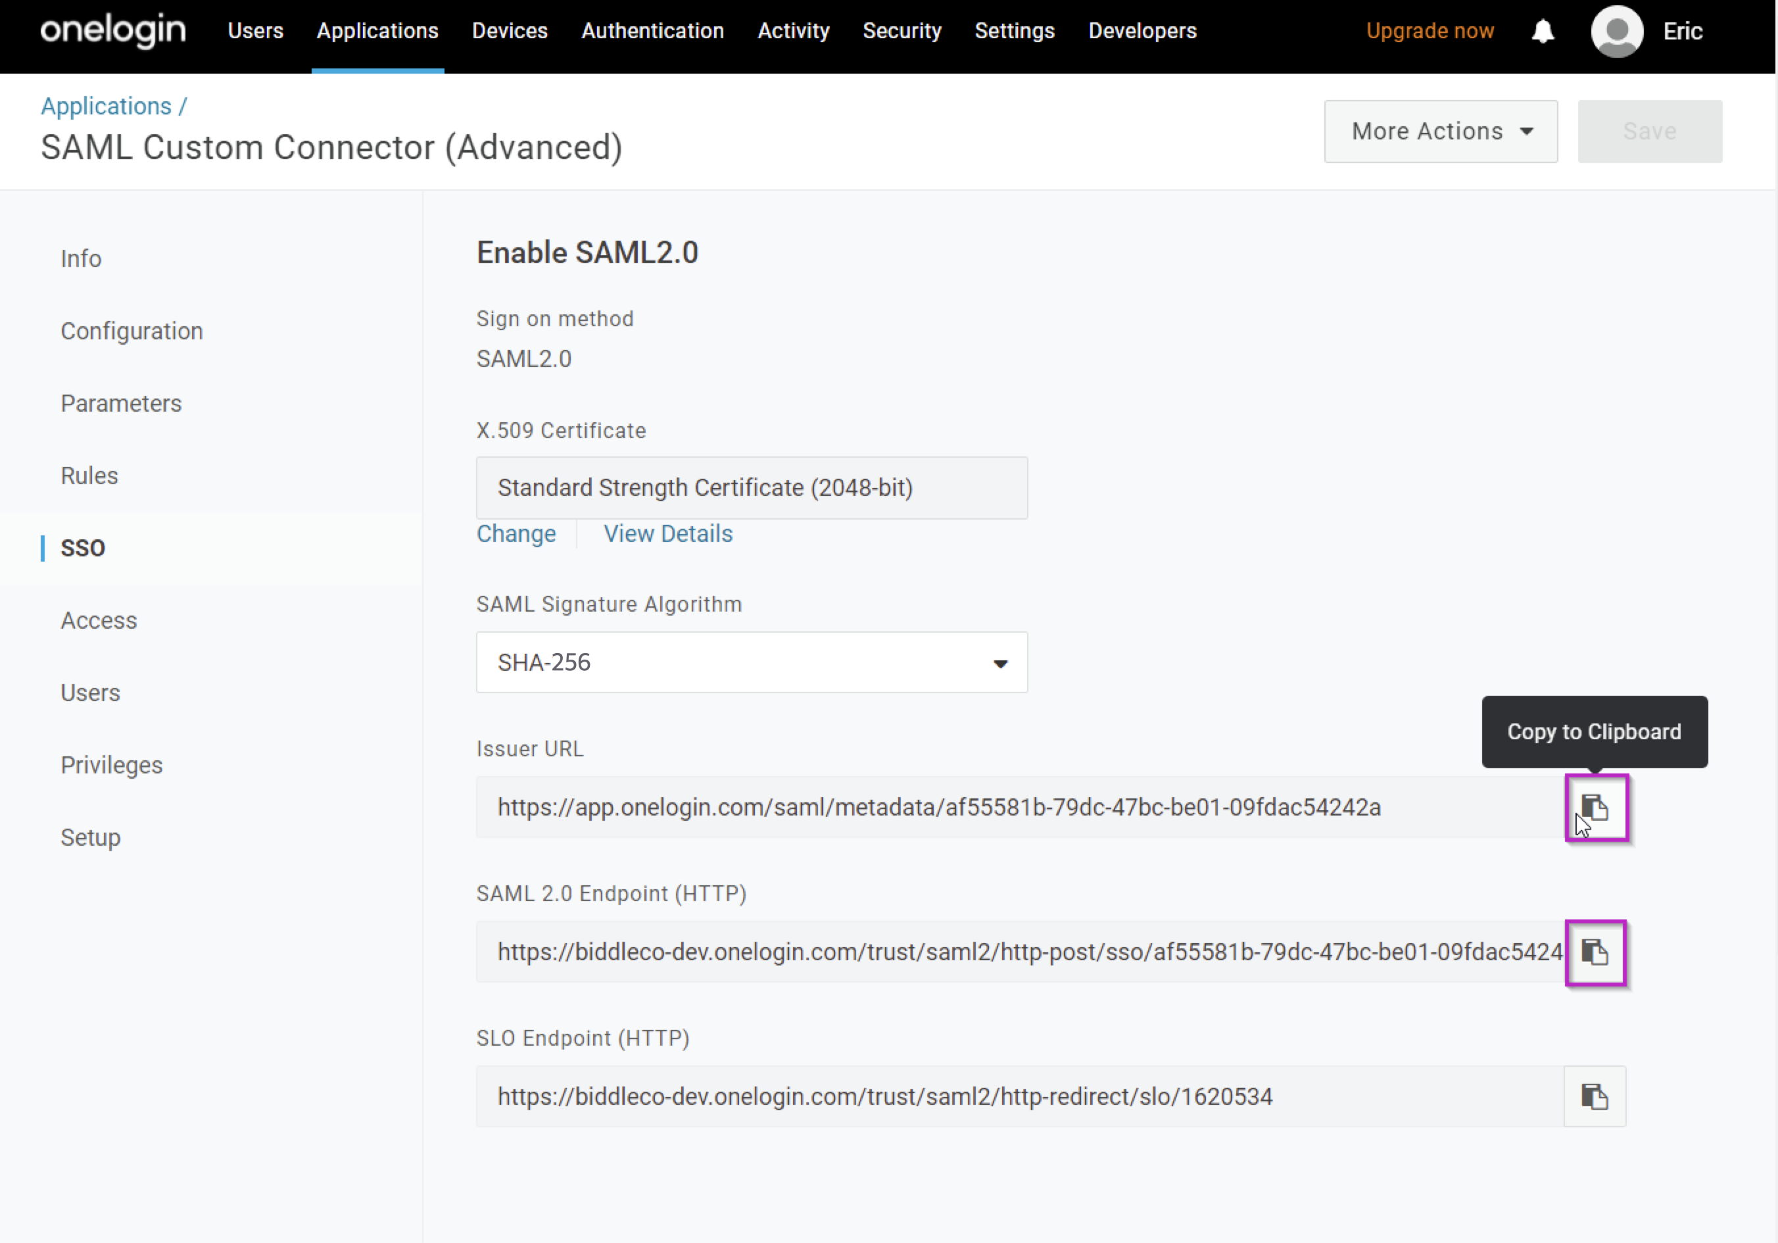Click inside the Issuer URL field

coord(1020,807)
